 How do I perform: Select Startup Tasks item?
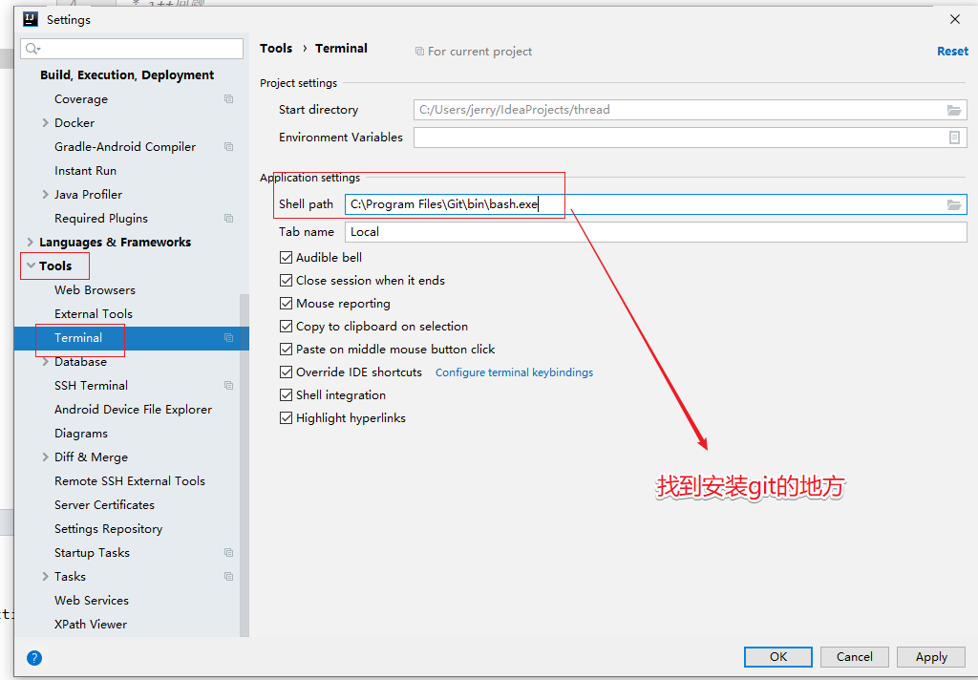tap(92, 553)
